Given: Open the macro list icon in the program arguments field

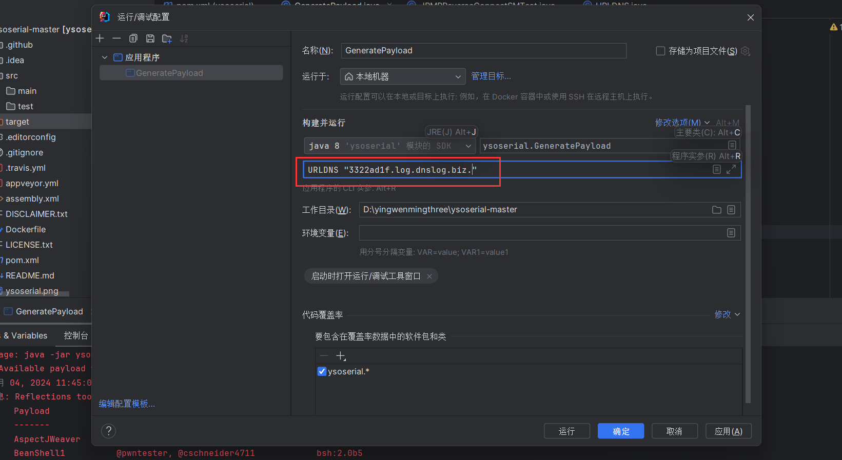Looking at the screenshot, I should tap(717, 169).
